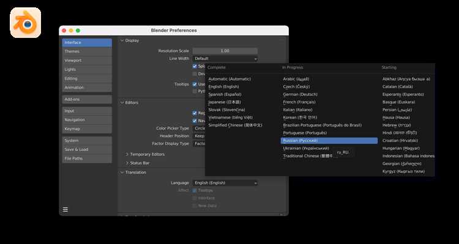The image size is (459, 244).
Task: Pick Slovak (Slovenčina) language
Action: coord(226,109)
